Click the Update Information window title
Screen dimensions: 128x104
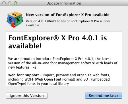pos(64,3)
